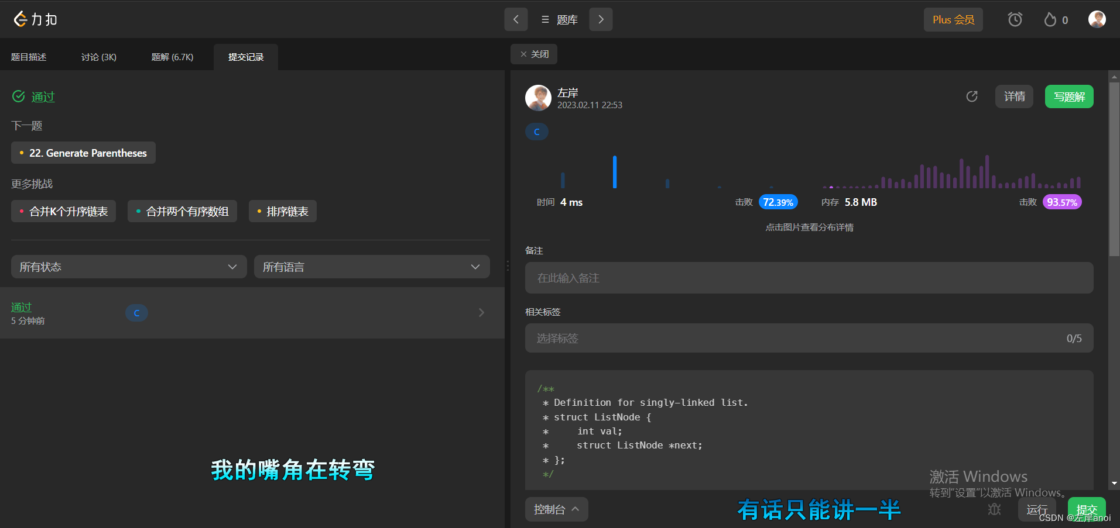The image size is (1120, 528).
Task: Click the 5.8 MB memory value
Action: (861, 202)
